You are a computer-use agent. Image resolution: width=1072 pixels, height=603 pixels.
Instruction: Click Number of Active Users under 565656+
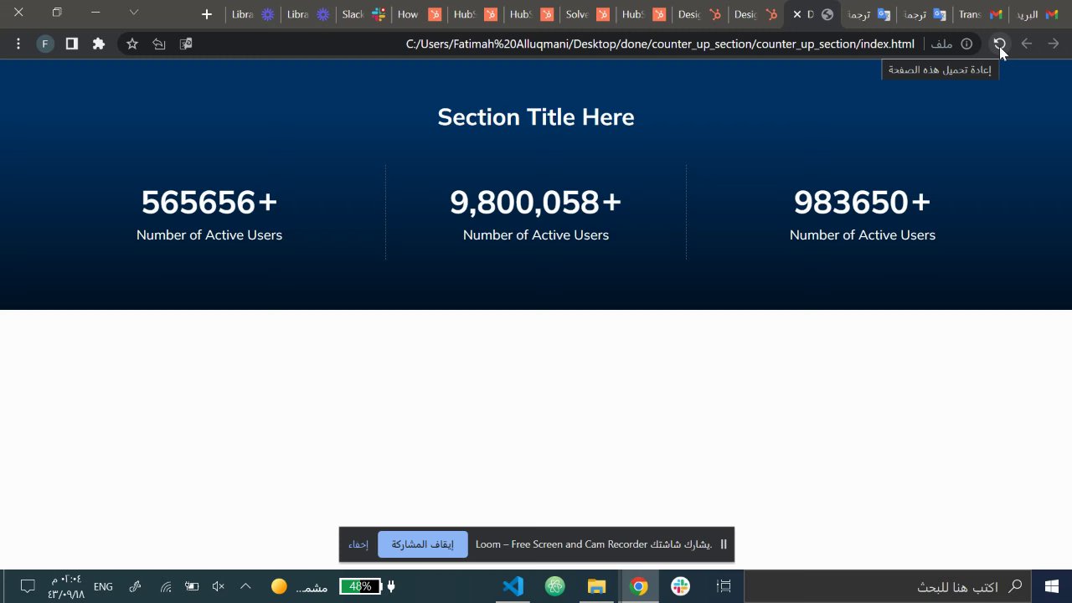point(209,235)
